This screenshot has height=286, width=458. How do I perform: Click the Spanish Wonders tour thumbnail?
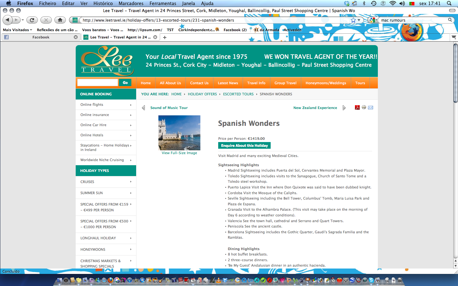pos(179,133)
